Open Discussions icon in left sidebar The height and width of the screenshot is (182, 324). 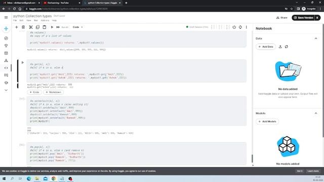6,75
